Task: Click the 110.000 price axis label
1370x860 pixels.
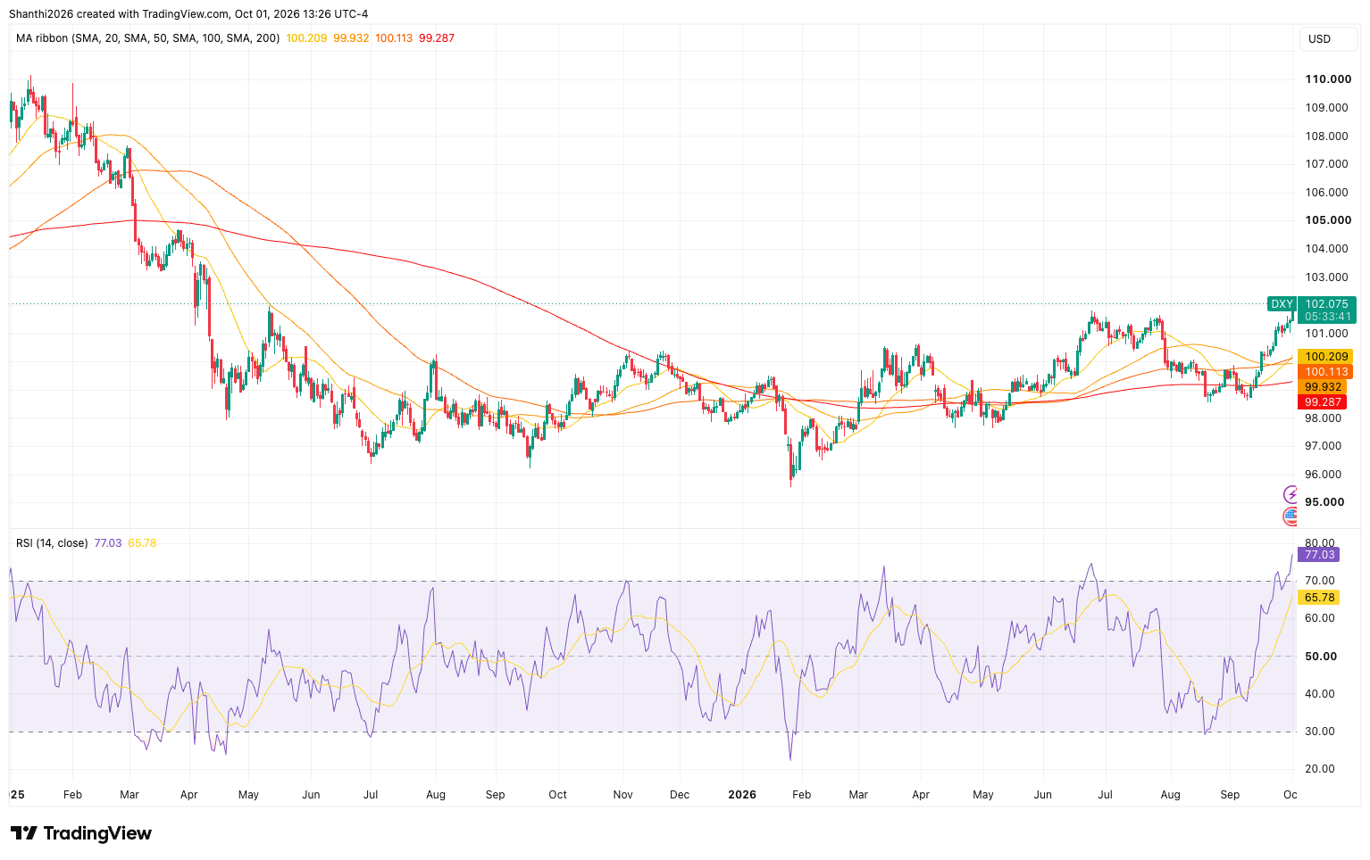Action: coord(1328,79)
